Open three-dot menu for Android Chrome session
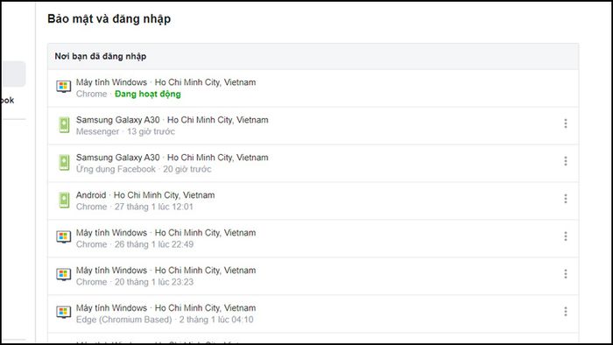The image size is (613, 345). [566, 199]
